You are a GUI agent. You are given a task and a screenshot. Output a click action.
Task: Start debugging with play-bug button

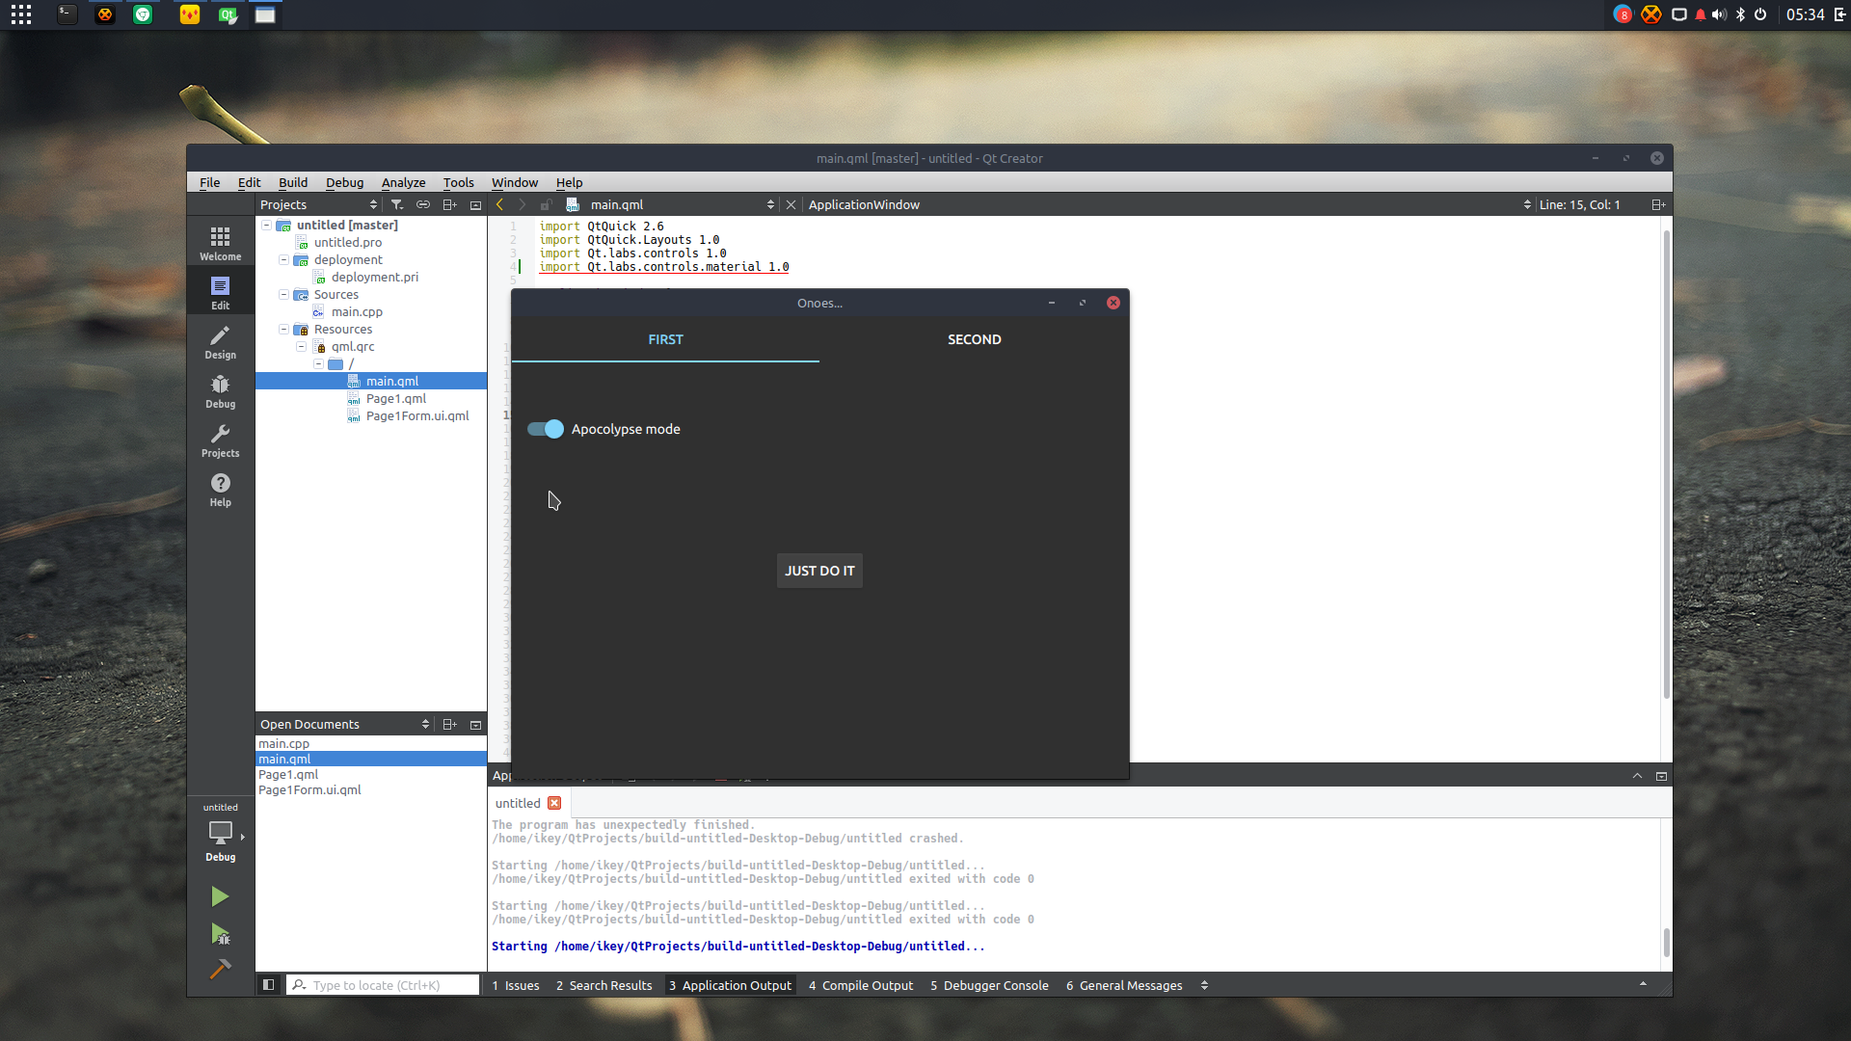(220, 933)
